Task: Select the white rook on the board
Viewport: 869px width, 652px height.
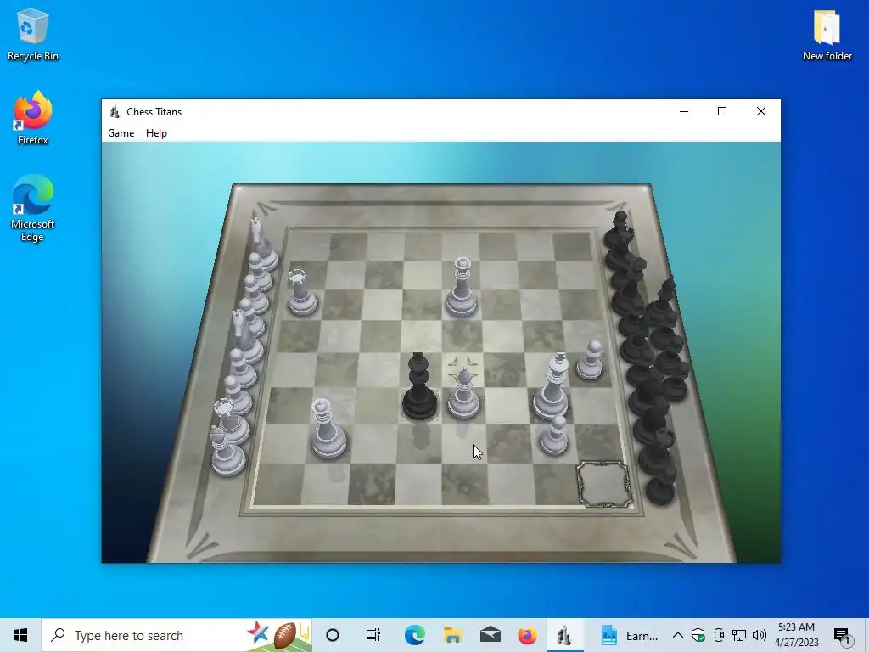Action: [302, 293]
